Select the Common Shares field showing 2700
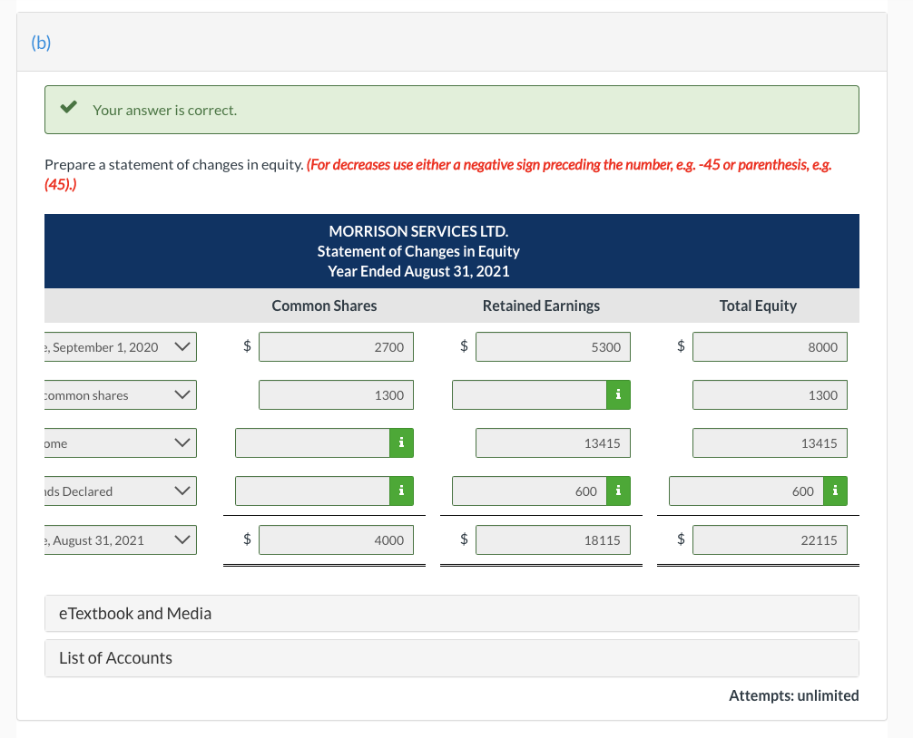This screenshot has width=913, height=738. coord(336,346)
